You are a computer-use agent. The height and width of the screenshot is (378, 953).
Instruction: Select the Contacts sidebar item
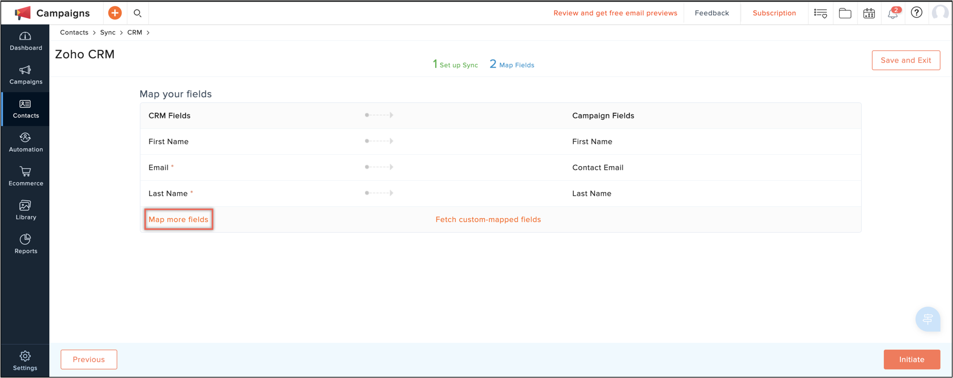25,109
